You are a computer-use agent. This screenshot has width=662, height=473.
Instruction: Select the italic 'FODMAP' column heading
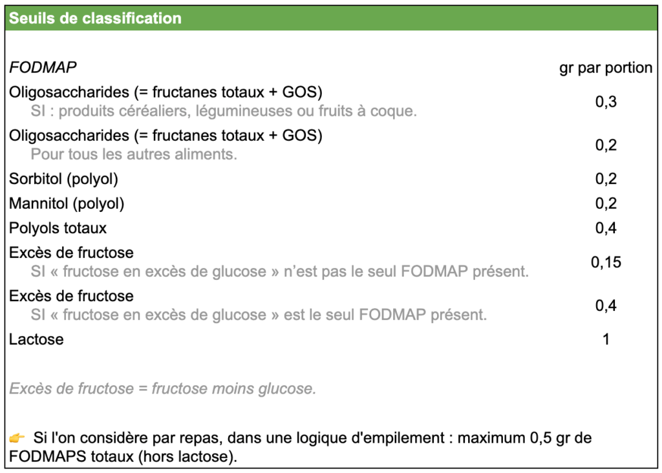click(x=43, y=67)
